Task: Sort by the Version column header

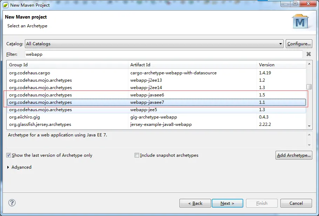Action: coord(281,65)
